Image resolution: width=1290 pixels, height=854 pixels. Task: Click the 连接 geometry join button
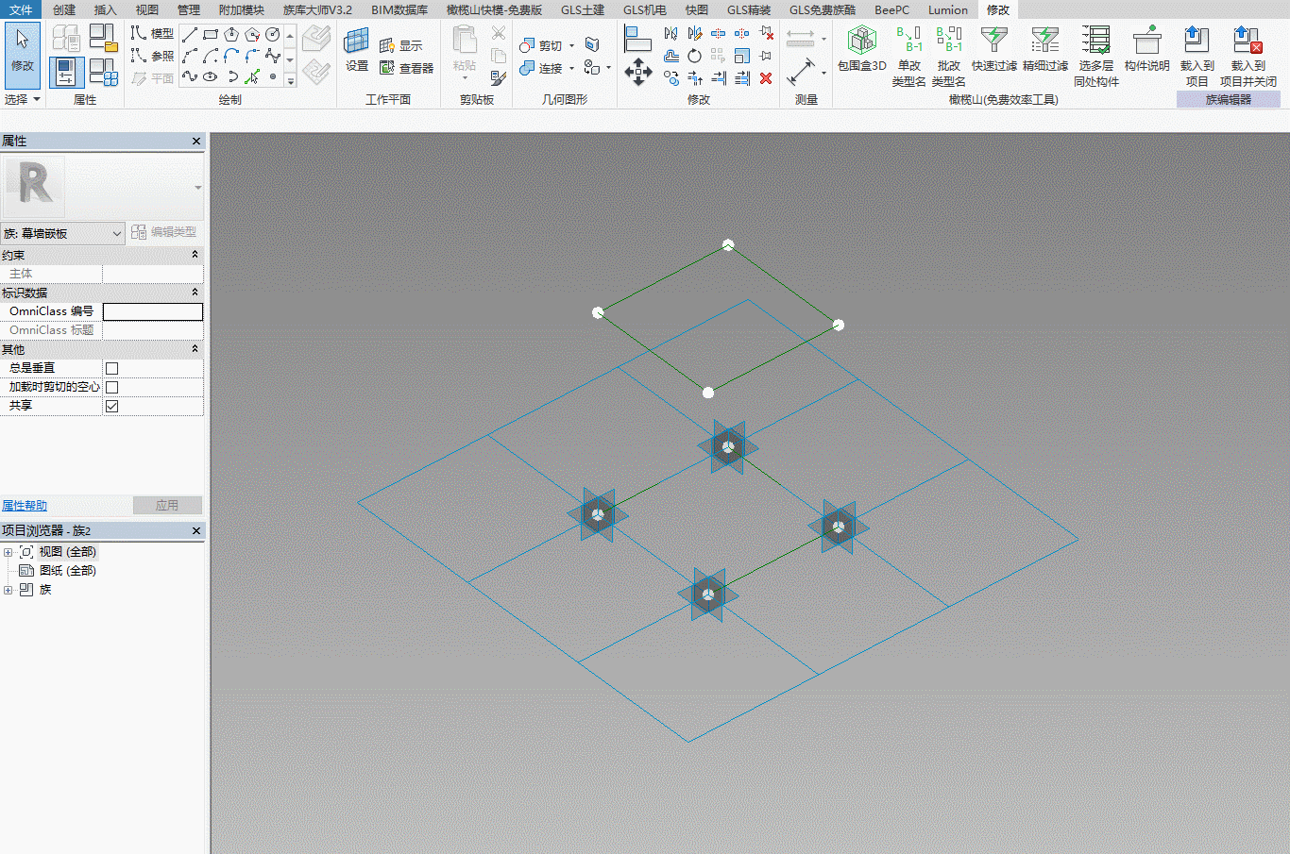[x=541, y=68]
